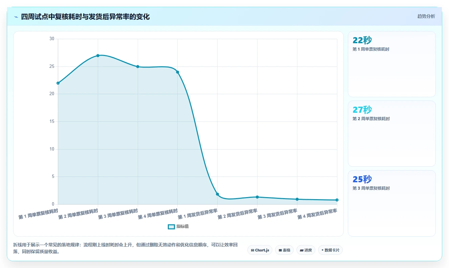
Task: Click data point for 第 2 周发货后异常率
Action: coord(257,197)
